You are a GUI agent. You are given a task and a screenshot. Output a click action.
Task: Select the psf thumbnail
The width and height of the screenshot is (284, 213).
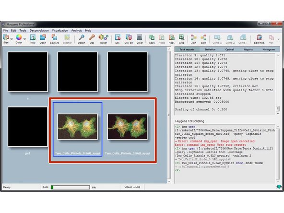28,127
